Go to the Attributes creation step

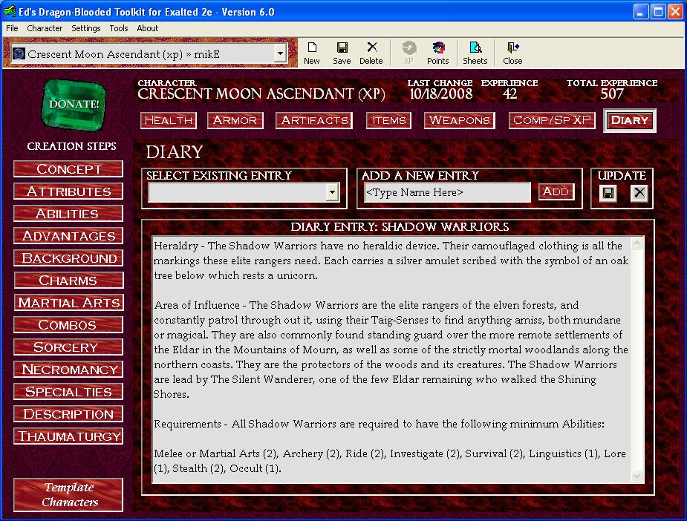click(68, 191)
